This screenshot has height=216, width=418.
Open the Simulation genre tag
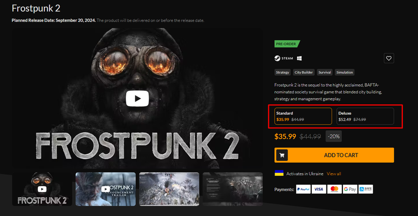coord(345,72)
